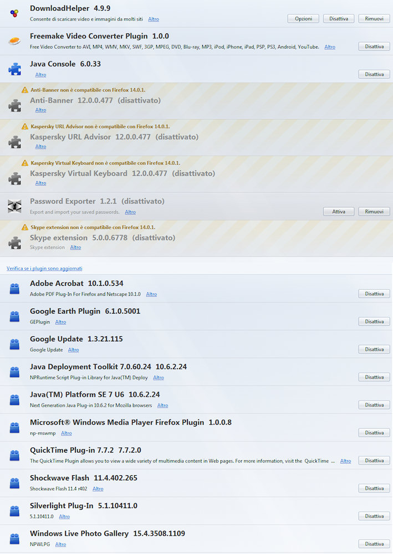Disable the Google Earth Plugin

click(374, 321)
